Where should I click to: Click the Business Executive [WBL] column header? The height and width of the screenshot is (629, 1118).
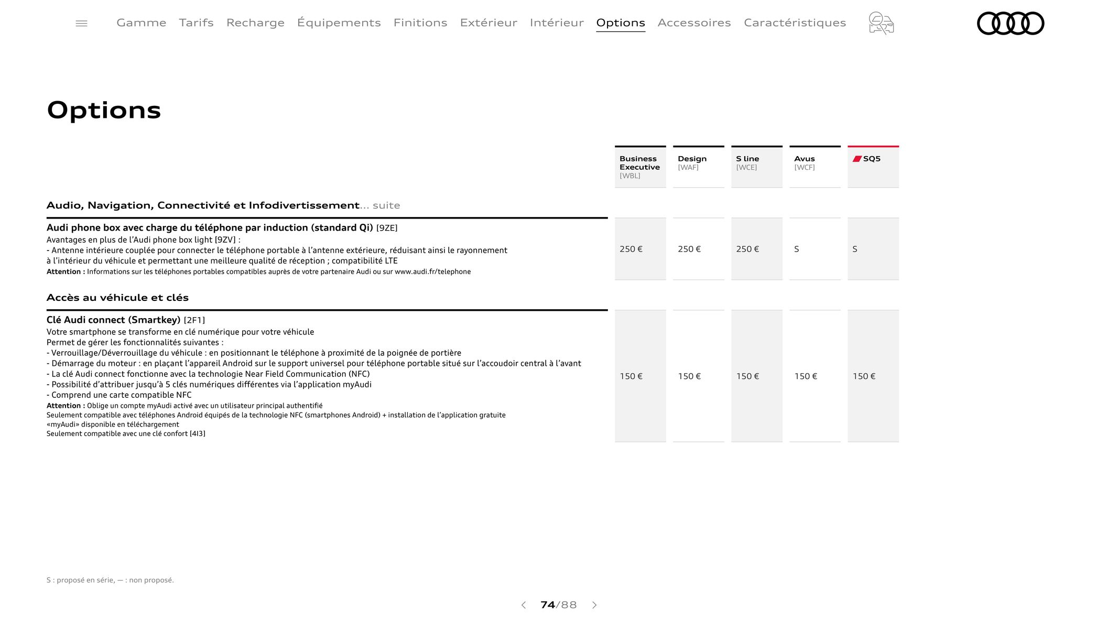point(640,167)
